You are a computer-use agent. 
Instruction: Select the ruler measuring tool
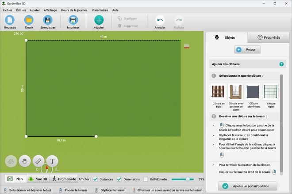click(38, 161)
